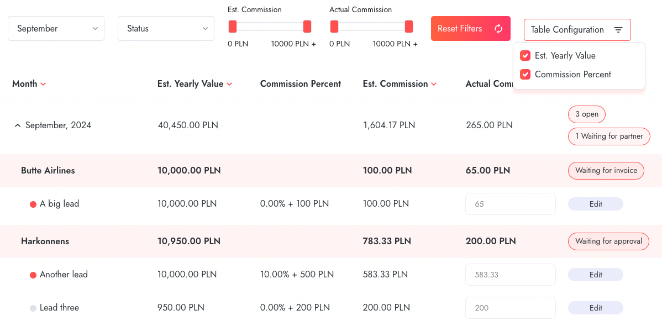Click the red status dot beside A big lead
The width and height of the screenshot is (662, 326).
pos(33,204)
